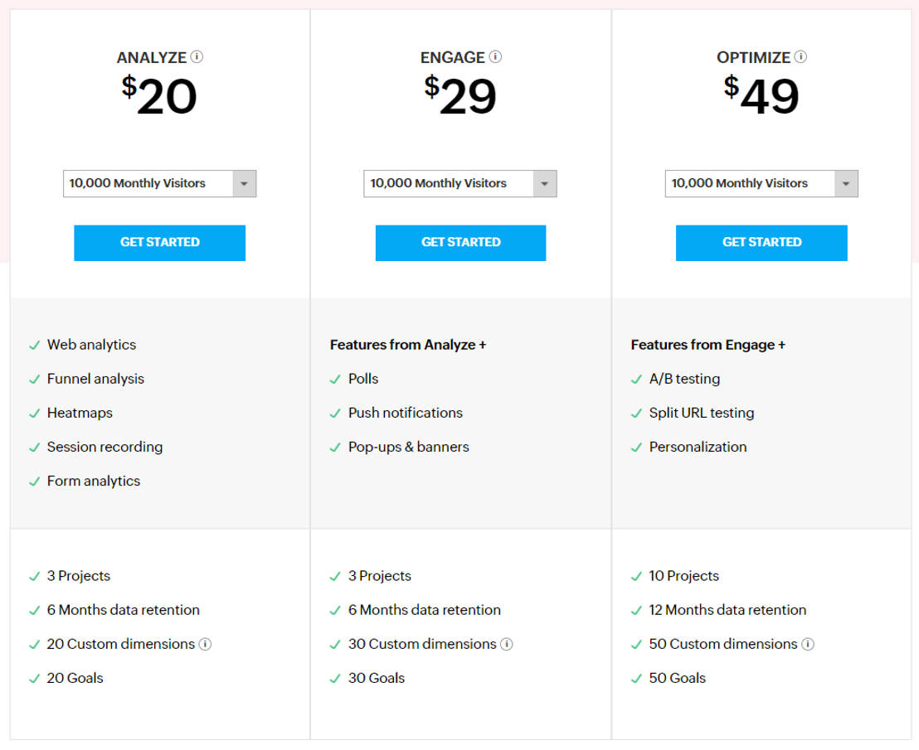The height and width of the screenshot is (750, 919).
Task: Click the $49 Optimize price
Action: click(761, 95)
